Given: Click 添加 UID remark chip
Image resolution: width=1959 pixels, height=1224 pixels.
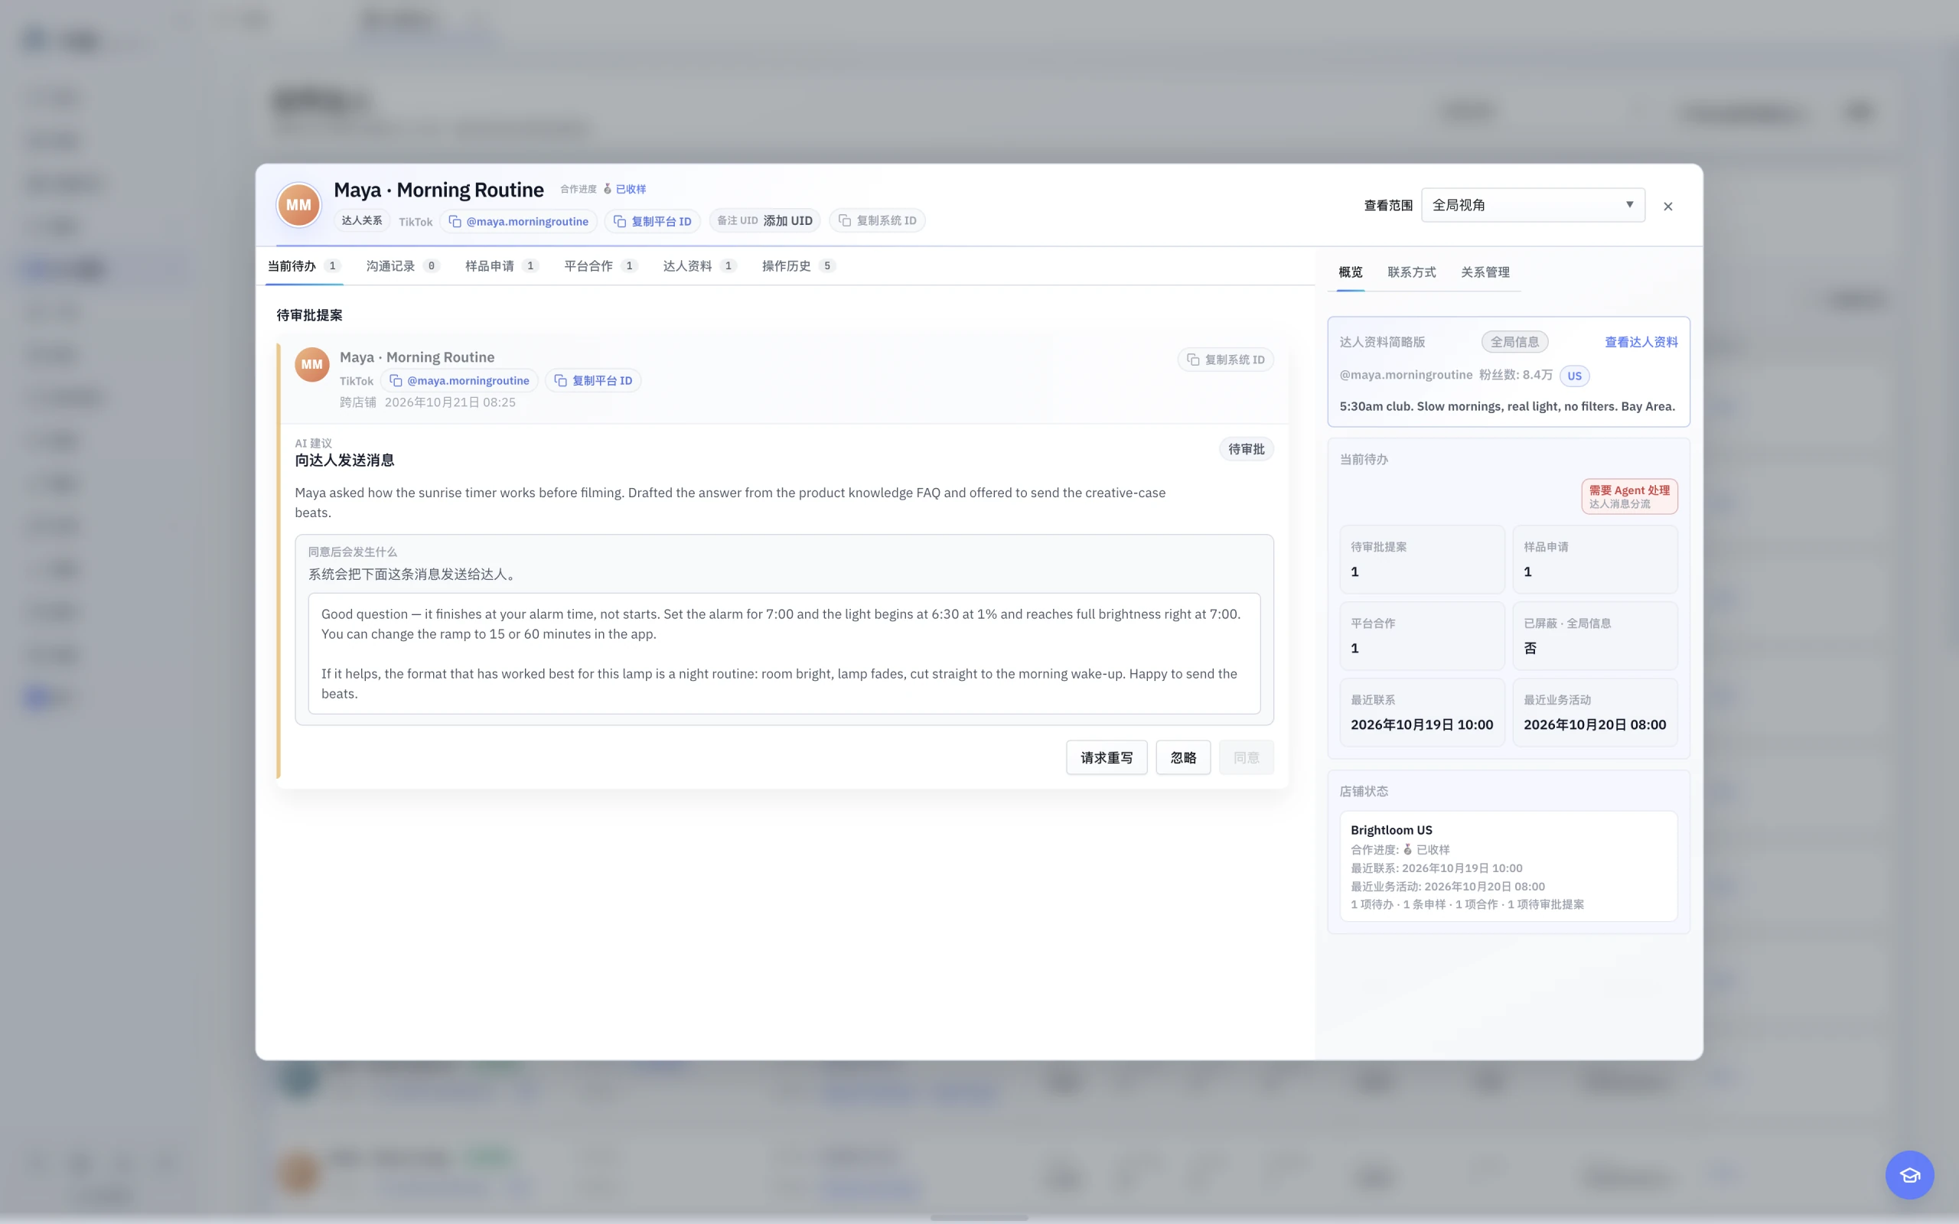Looking at the screenshot, I should coord(765,220).
